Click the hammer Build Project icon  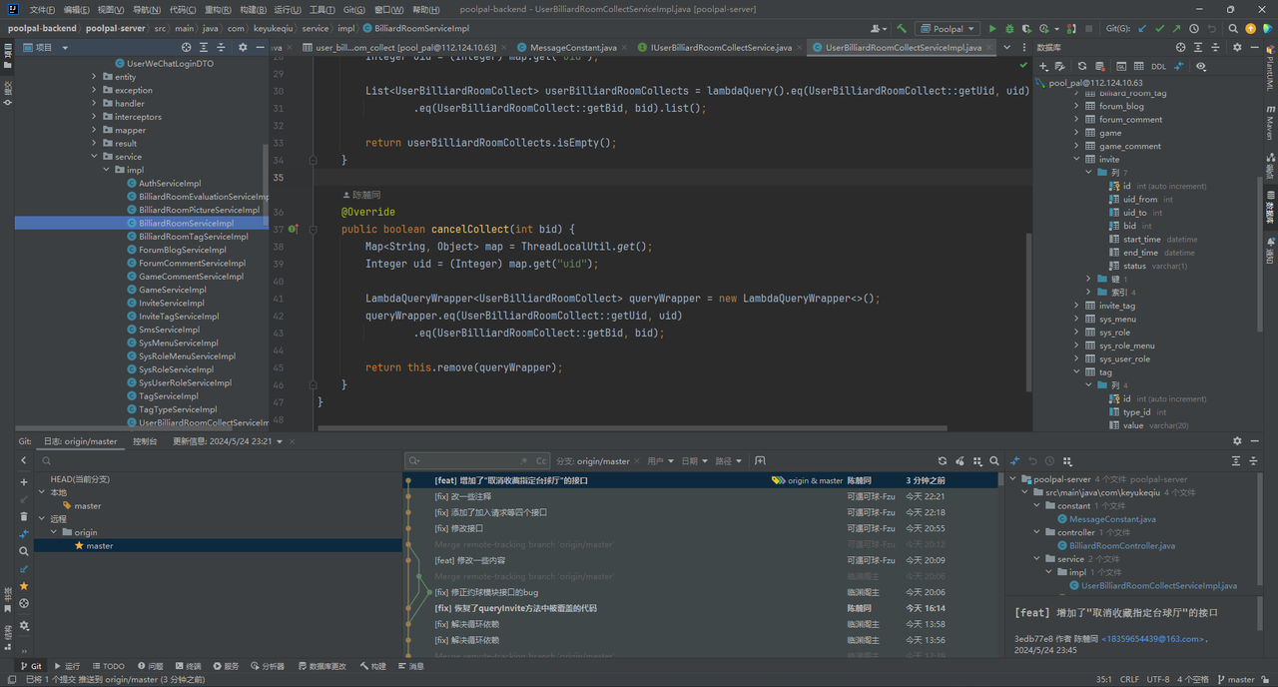[x=903, y=29]
